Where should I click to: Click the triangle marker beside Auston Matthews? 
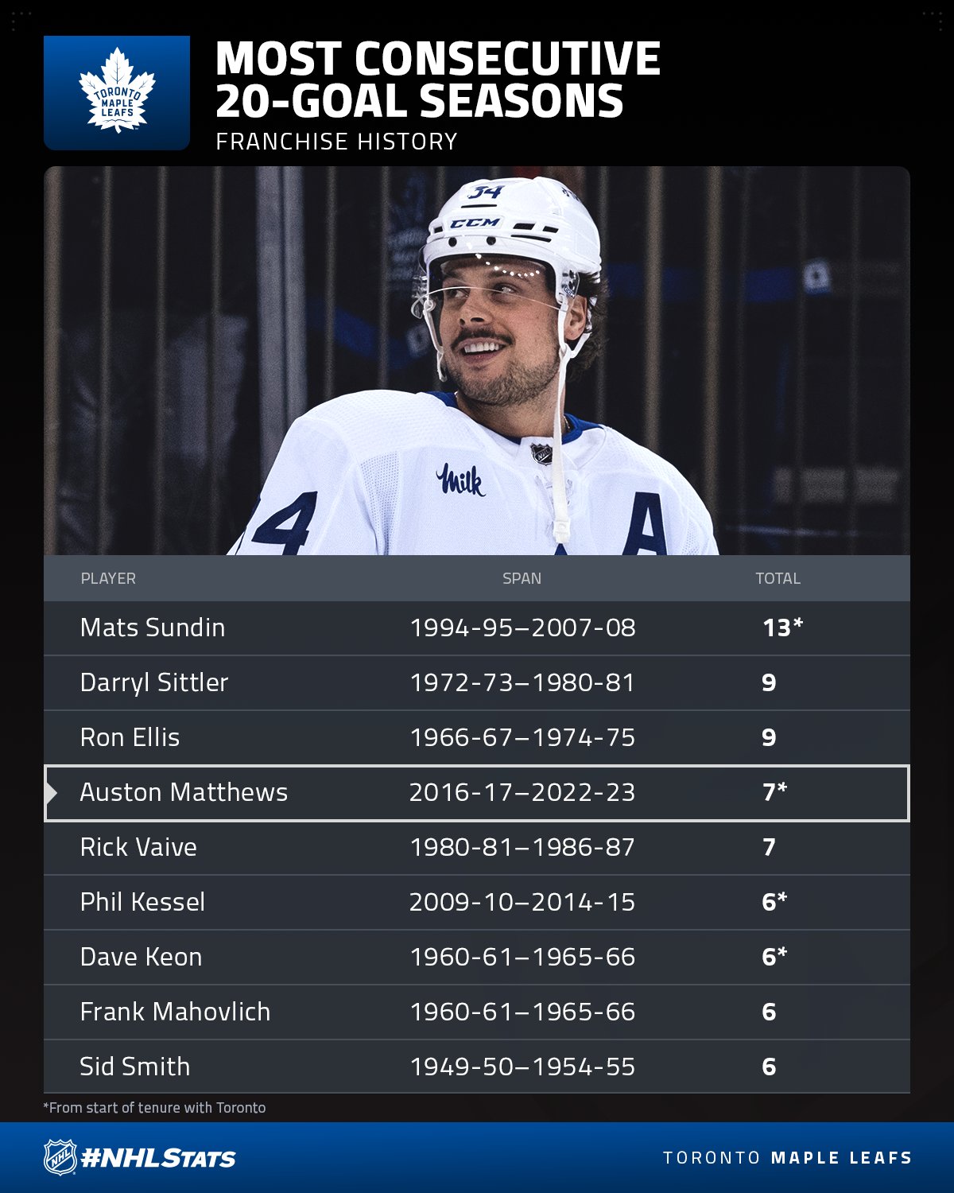[x=52, y=793]
